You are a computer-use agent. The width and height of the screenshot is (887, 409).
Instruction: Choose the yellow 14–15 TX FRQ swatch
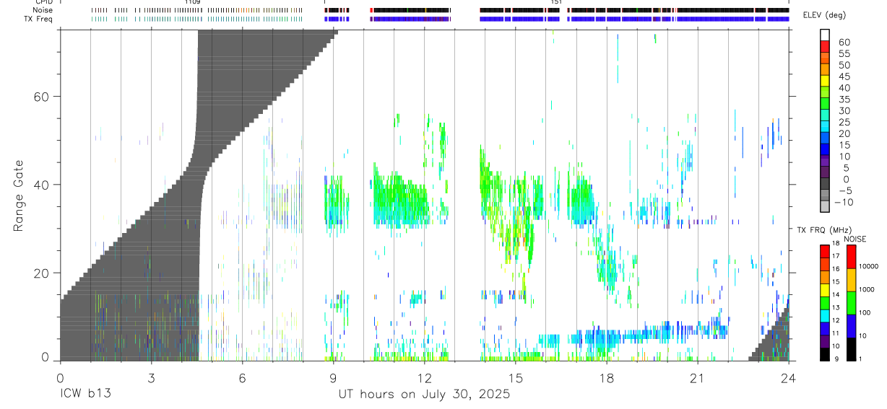[825, 289]
